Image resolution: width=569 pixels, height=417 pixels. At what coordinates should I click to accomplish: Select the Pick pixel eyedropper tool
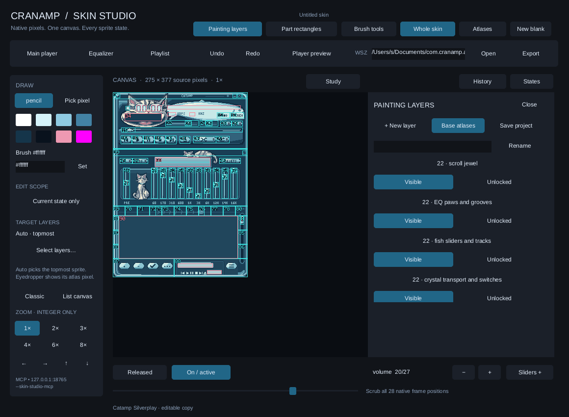pos(77,101)
